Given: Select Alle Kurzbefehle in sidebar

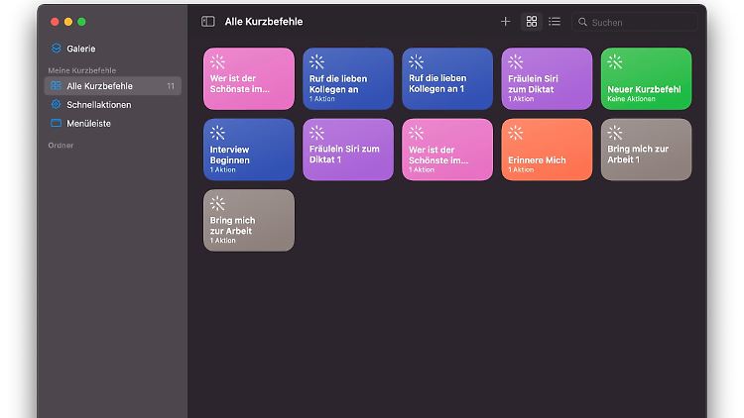Looking at the screenshot, I should click(99, 86).
